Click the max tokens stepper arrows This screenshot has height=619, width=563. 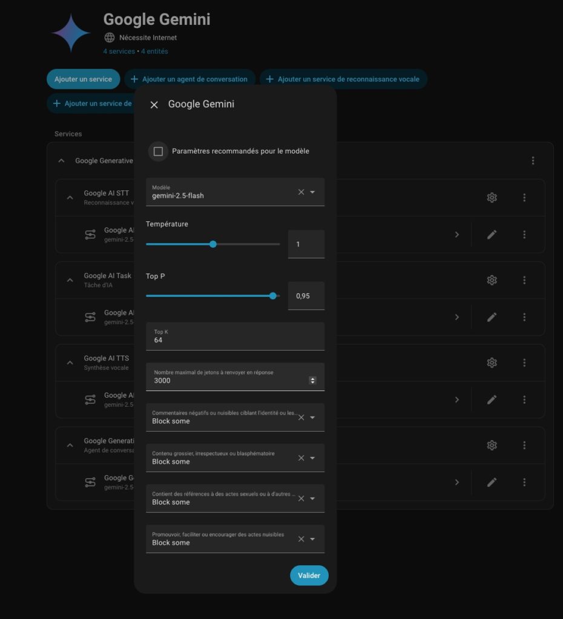point(312,380)
